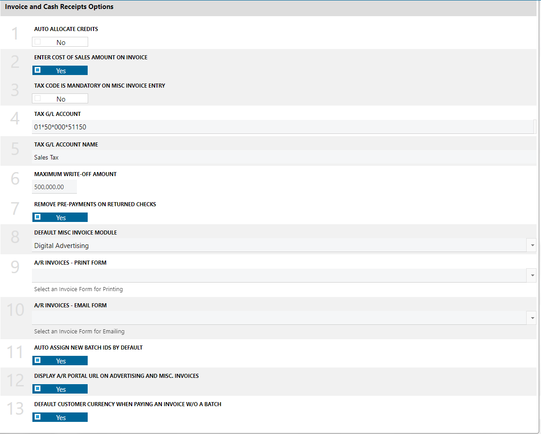Toggle Tax Code Is Mandatory option

[60, 99]
